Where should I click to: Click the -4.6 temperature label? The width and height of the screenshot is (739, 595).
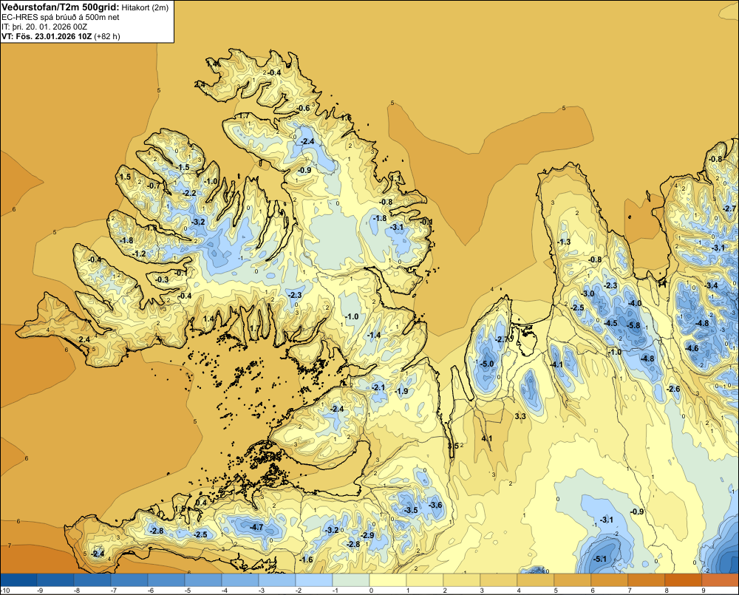tap(692, 348)
